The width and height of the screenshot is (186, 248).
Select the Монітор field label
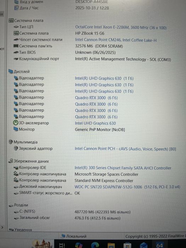click(27, 129)
